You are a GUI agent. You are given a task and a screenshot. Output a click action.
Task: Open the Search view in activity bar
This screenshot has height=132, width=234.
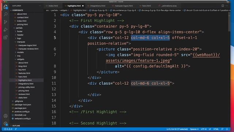5,14
